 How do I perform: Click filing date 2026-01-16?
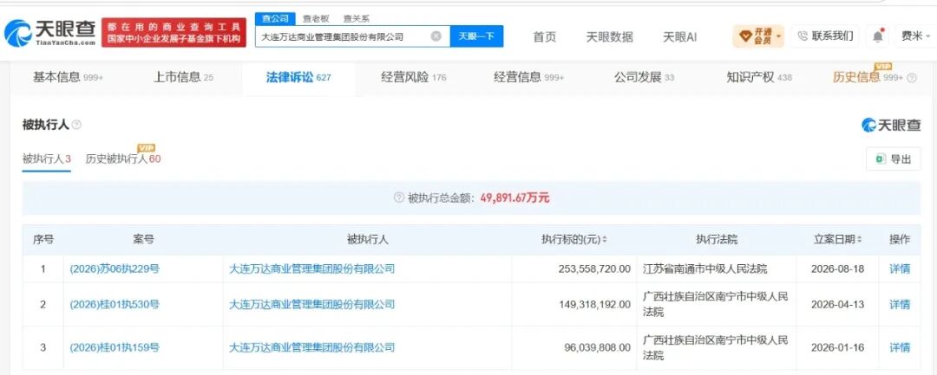[837, 347]
